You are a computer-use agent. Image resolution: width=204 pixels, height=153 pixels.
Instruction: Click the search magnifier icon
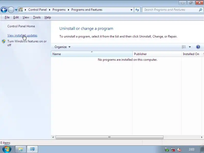[200, 10]
